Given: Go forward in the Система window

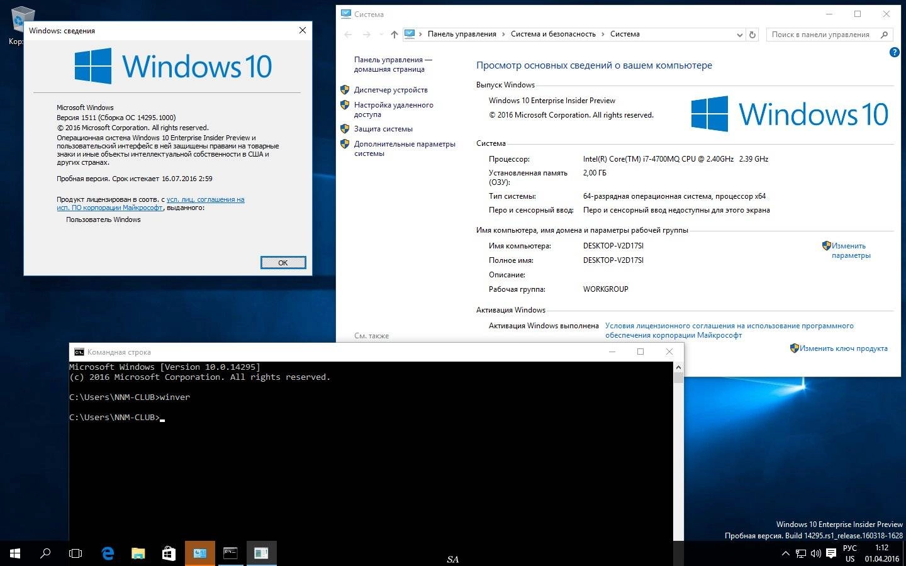Looking at the screenshot, I should pyautogui.click(x=367, y=35).
